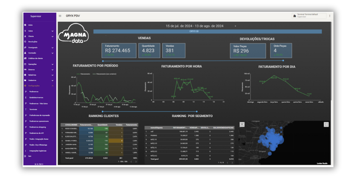This screenshot has height=179, width=356.
Task: Go to previous page of Ranking Clientes table
Action: pyautogui.click(x=131, y=162)
